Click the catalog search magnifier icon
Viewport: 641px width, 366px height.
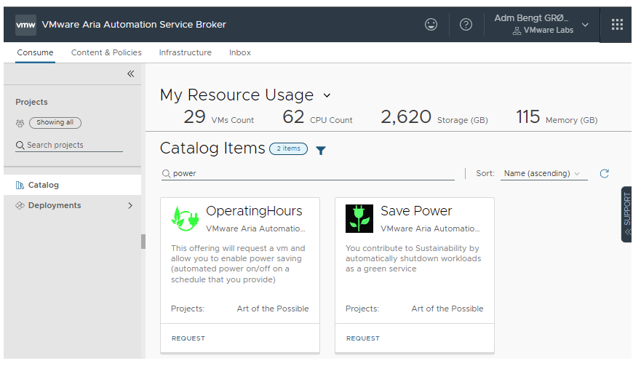pyautogui.click(x=166, y=174)
